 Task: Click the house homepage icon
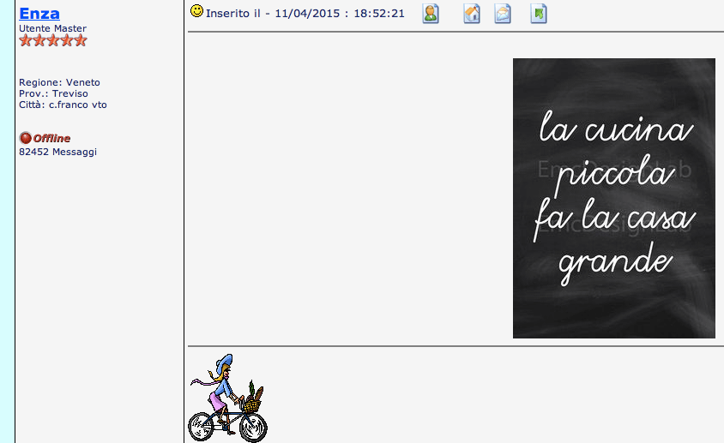coord(471,14)
